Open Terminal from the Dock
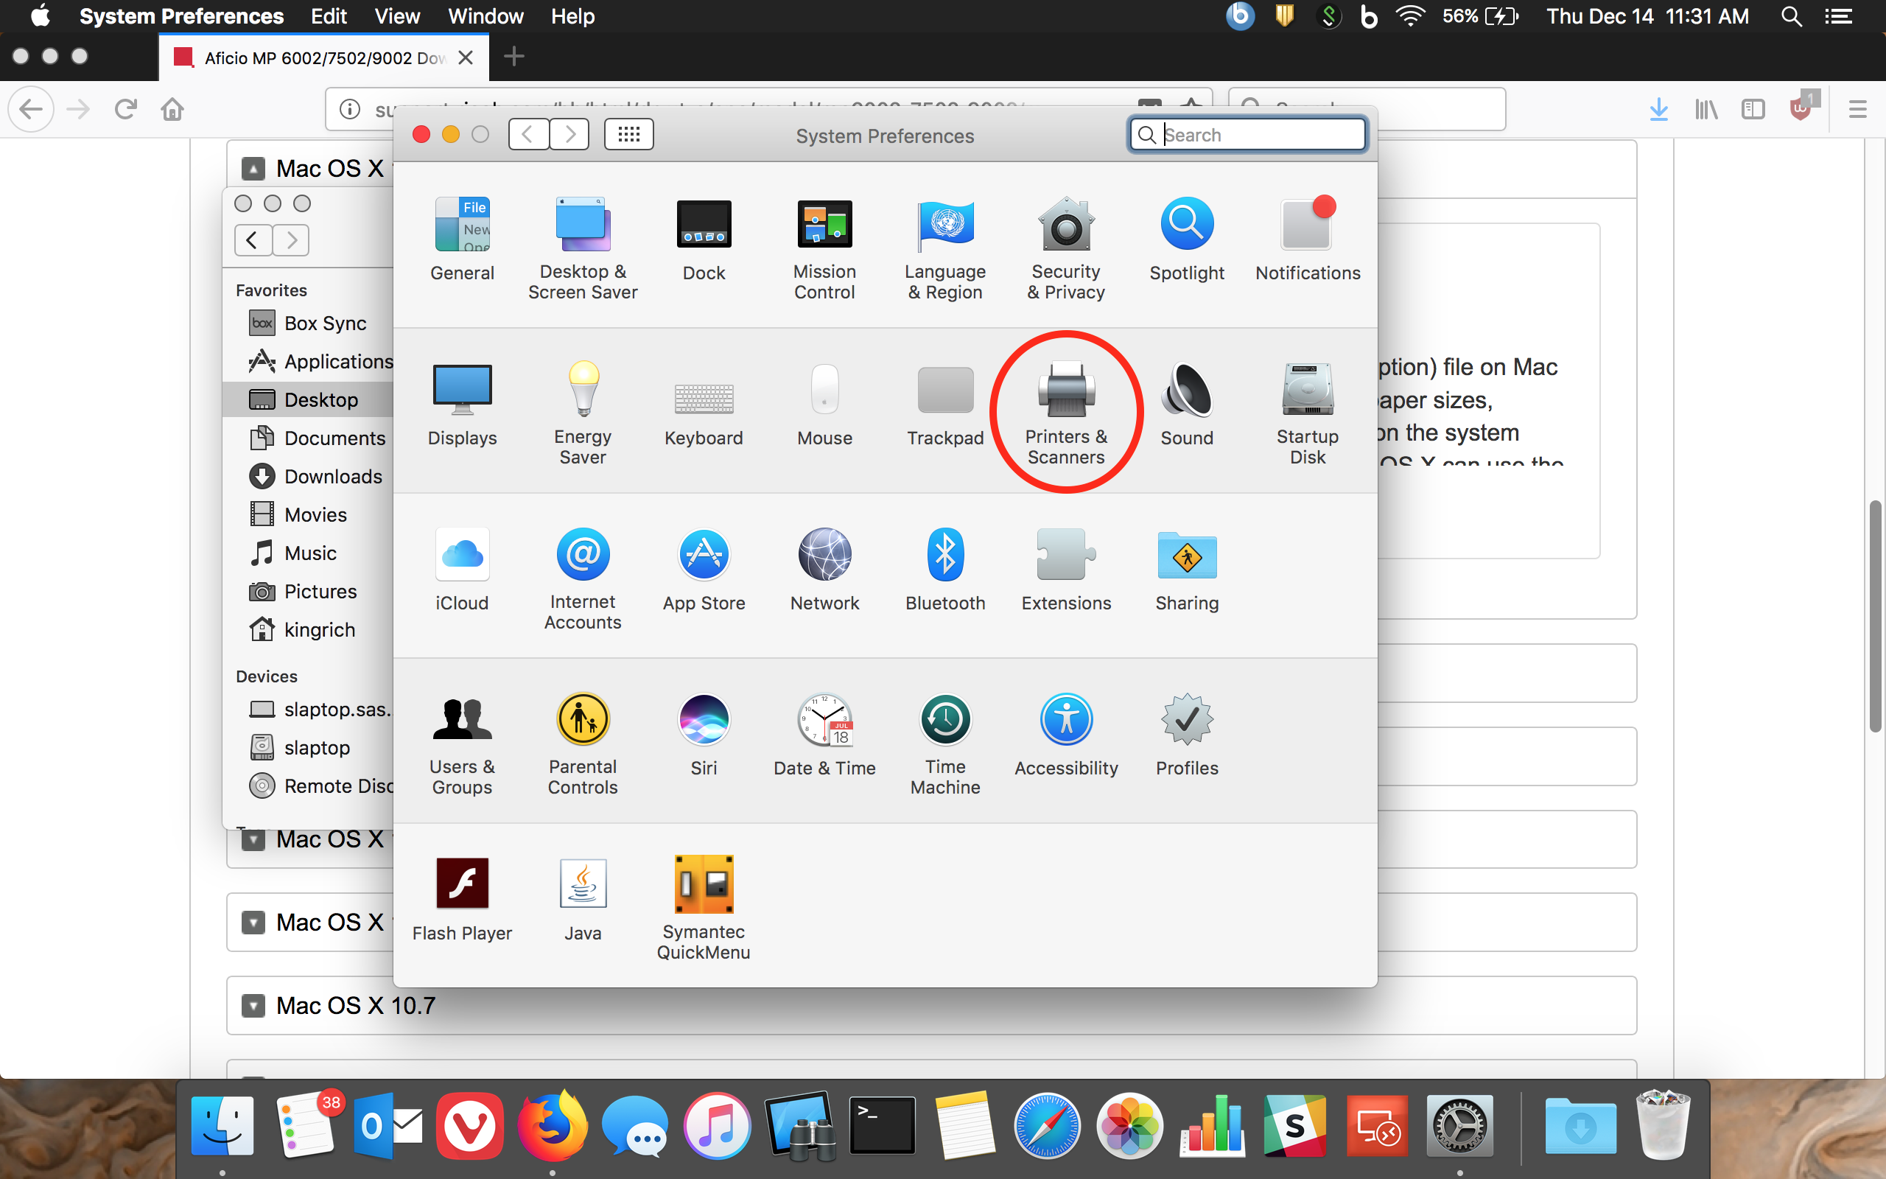Screen dimensions: 1886x1179 [882, 1126]
